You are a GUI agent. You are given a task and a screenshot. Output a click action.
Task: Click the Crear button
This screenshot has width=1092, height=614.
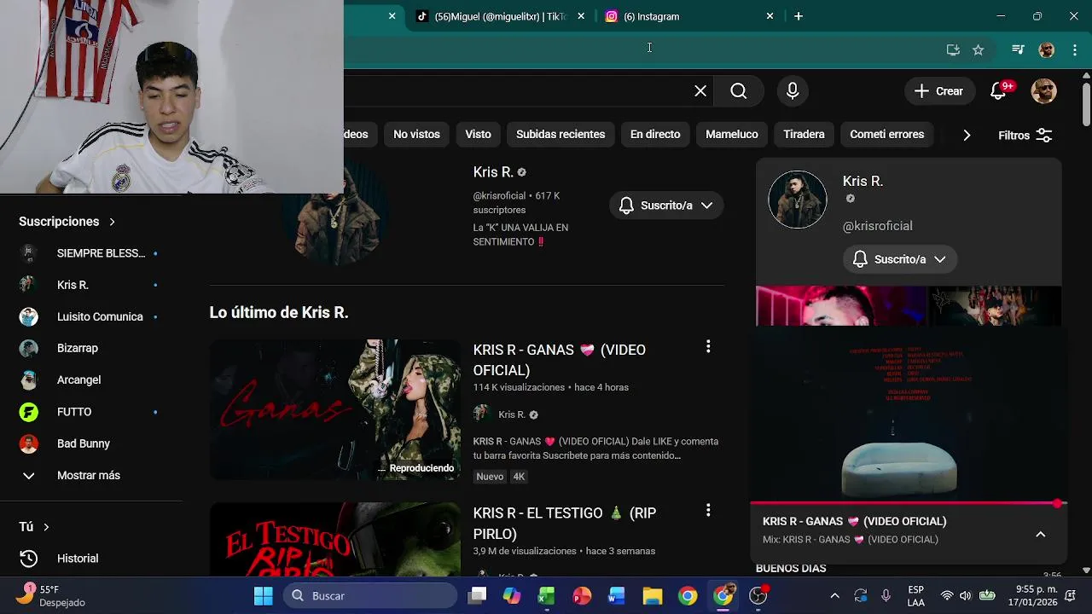[x=939, y=91]
